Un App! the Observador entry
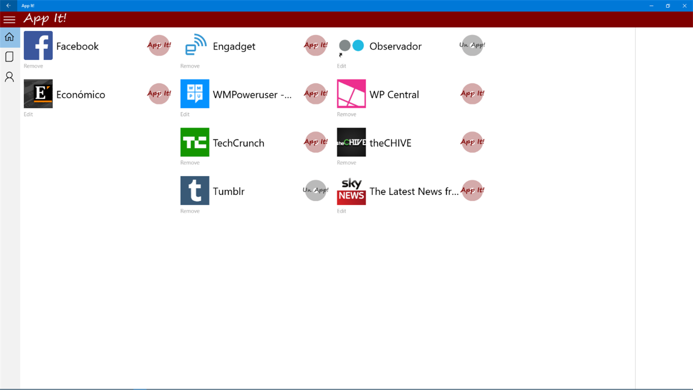 click(x=472, y=45)
